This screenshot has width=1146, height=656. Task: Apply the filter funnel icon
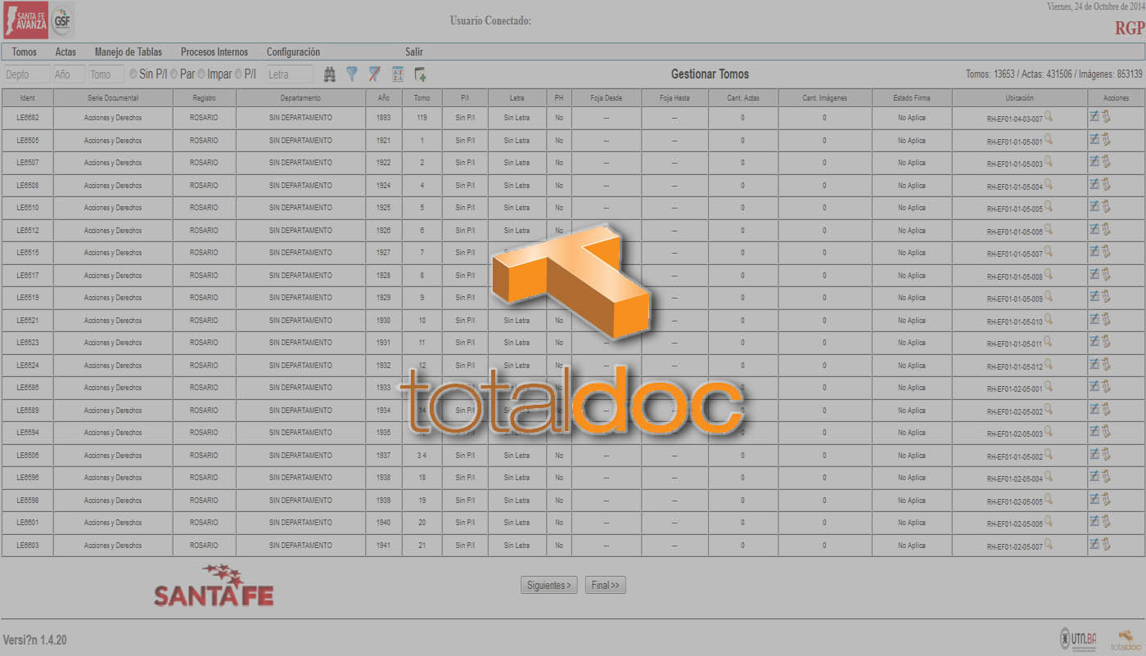(x=352, y=74)
